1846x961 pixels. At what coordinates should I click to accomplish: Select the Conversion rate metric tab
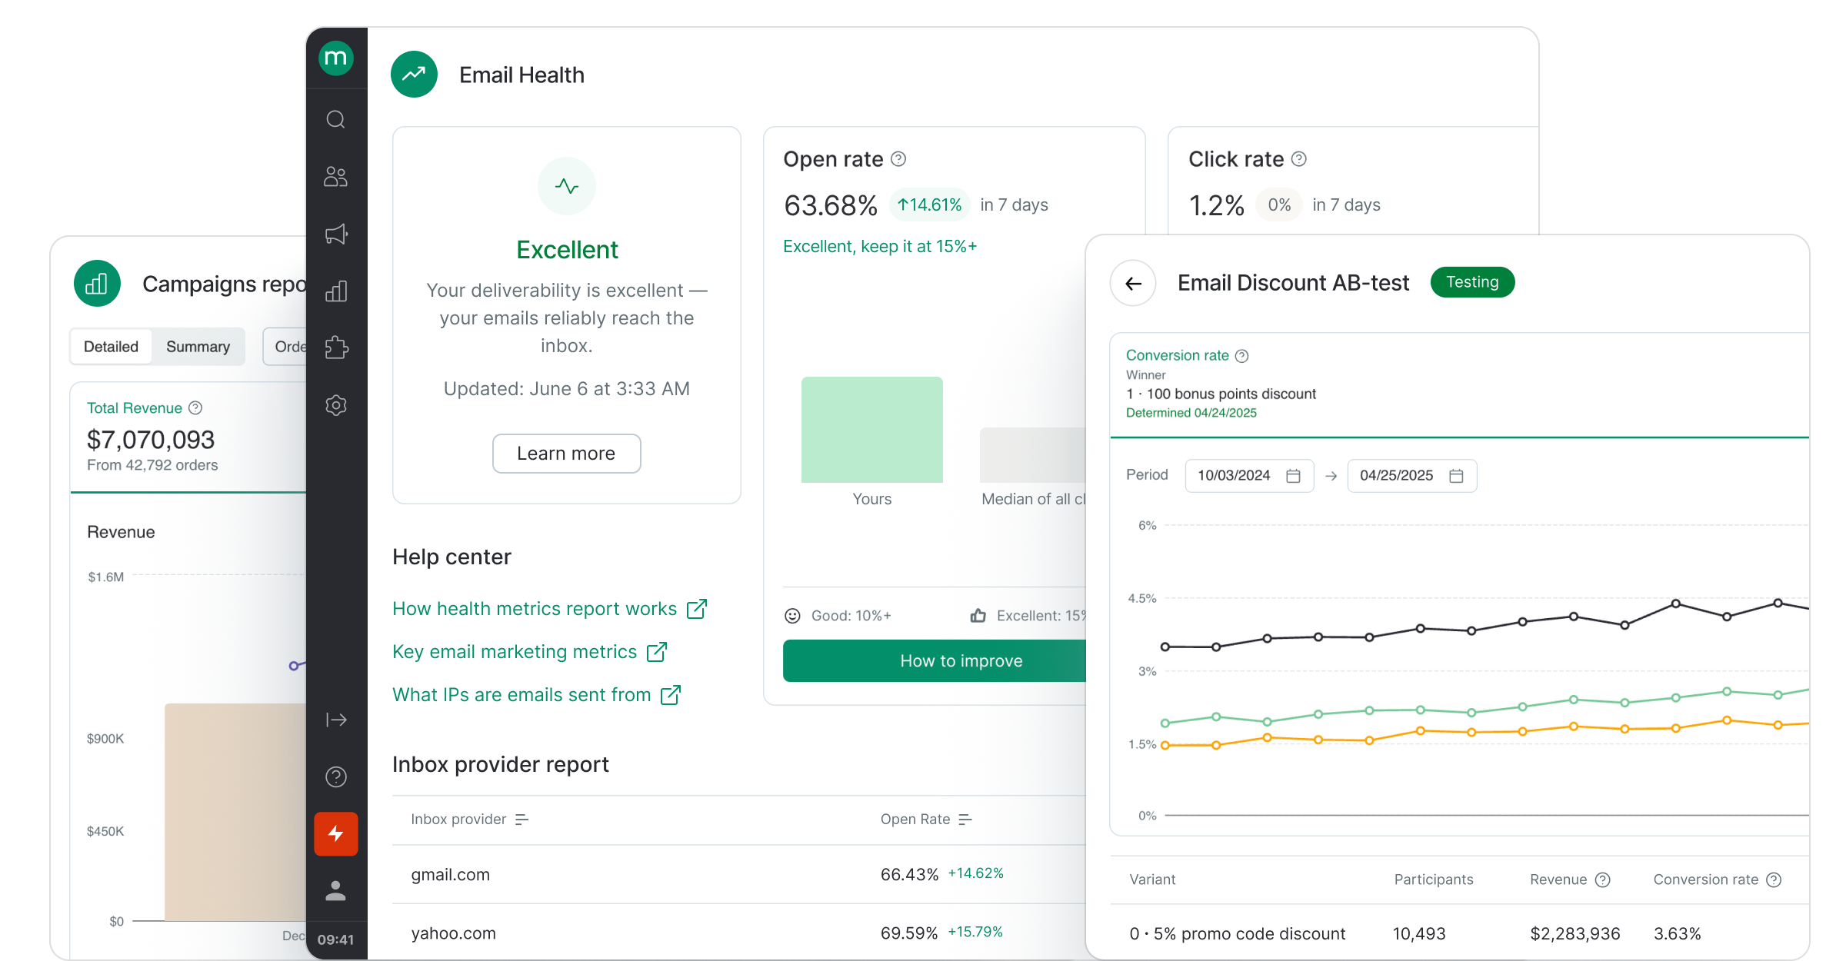pos(1460,384)
